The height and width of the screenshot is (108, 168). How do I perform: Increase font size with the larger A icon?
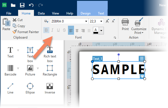pyautogui.click(x=107, y=21)
